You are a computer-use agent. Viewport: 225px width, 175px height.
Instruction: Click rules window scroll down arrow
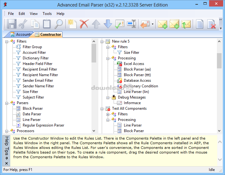coord(219,131)
